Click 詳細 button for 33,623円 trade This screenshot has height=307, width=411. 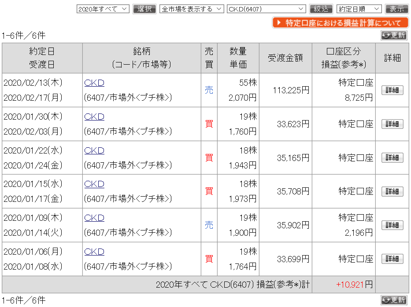coord(392,124)
